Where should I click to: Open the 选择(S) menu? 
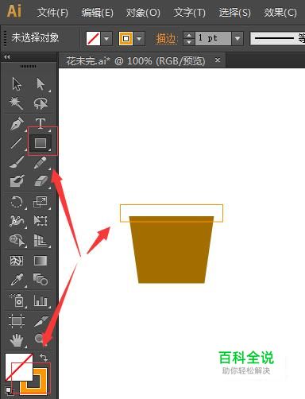(x=235, y=13)
